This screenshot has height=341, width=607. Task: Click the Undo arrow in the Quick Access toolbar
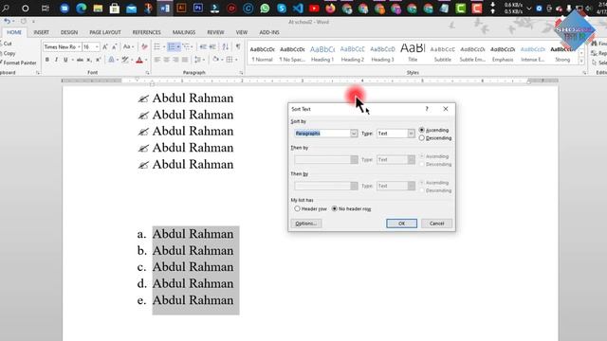[7, 21]
